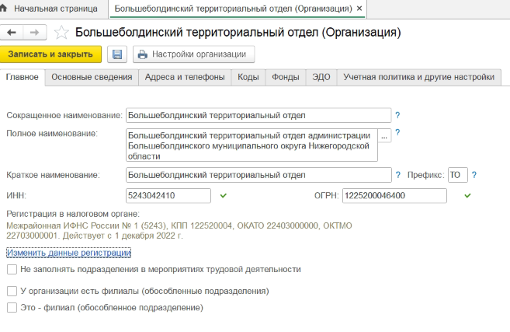Click the page title Большеболдинский территориальный отдел (Организация)
510x332 pixels.
tap(238, 32)
